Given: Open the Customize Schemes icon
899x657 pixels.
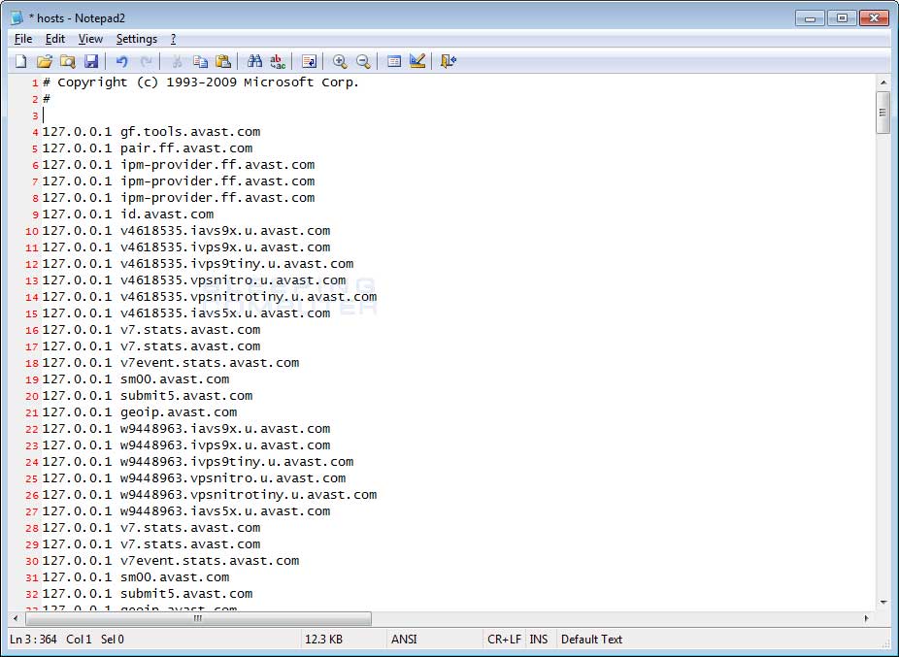Looking at the screenshot, I should pyautogui.click(x=417, y=61).
